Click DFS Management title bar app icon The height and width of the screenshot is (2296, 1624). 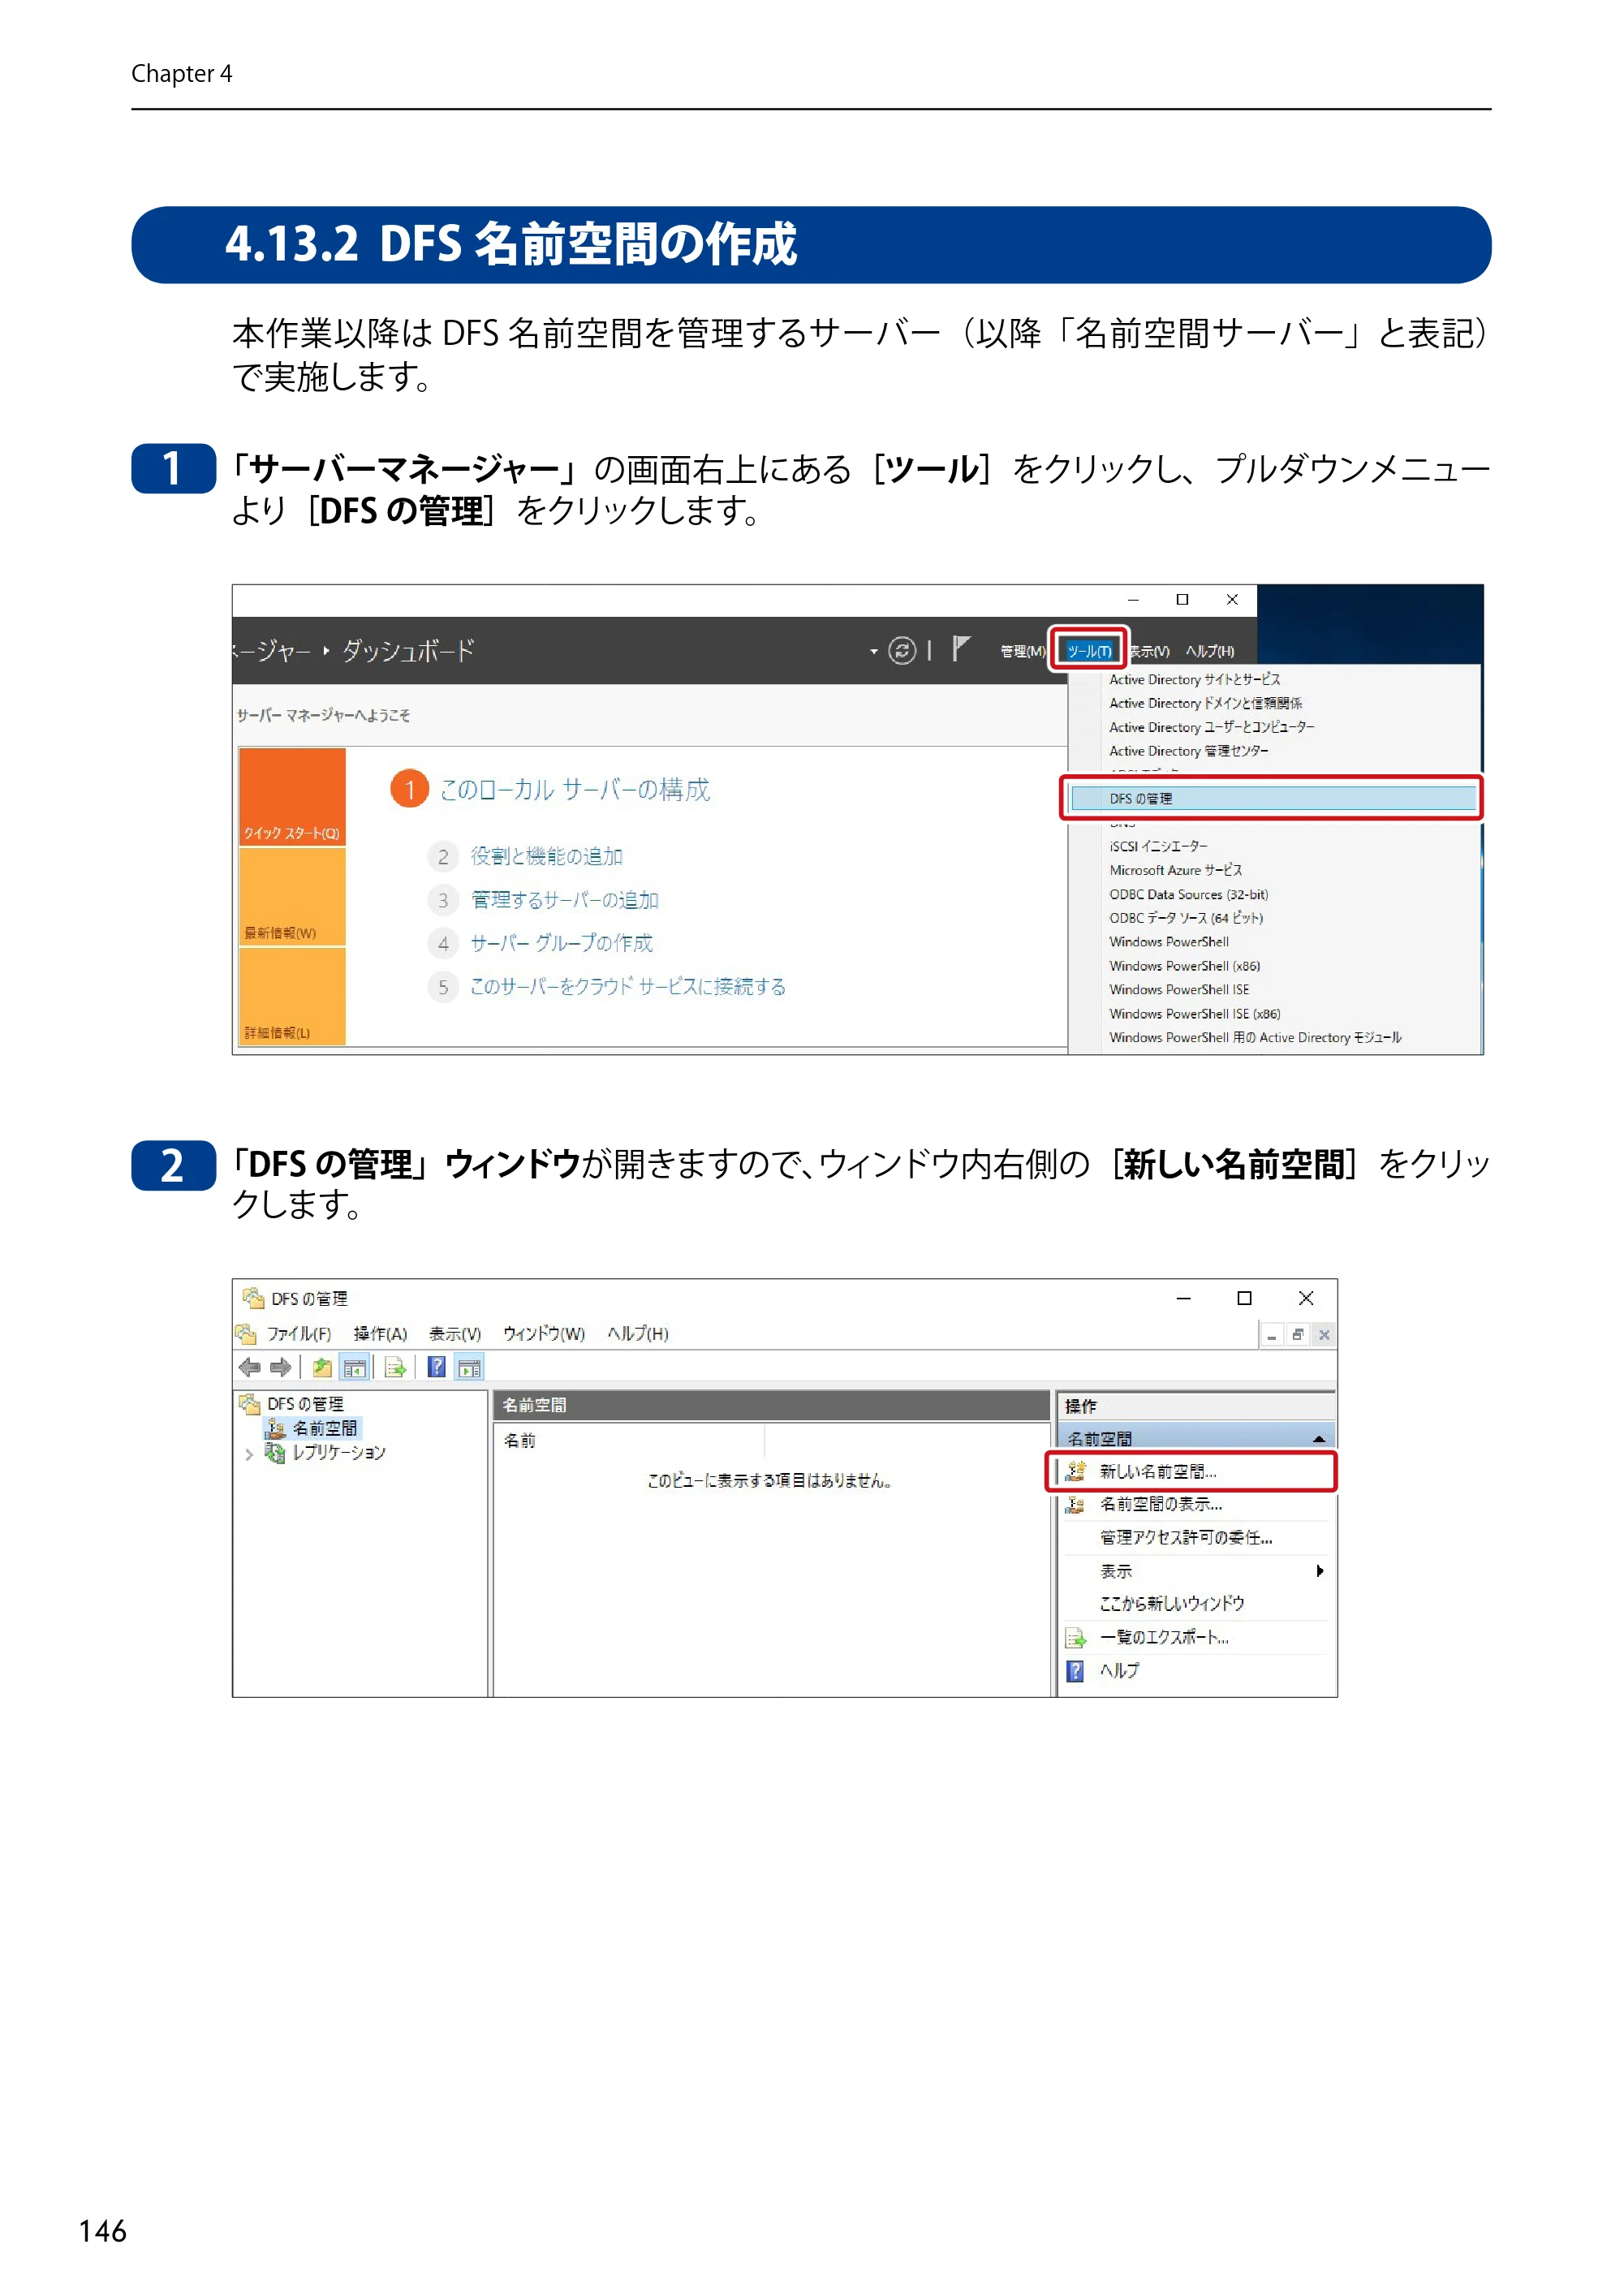253,1298
